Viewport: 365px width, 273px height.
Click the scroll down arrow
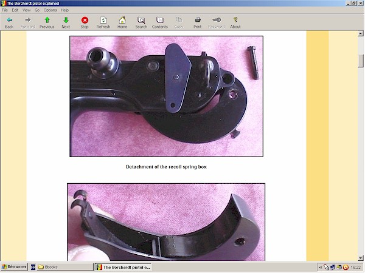361,258
